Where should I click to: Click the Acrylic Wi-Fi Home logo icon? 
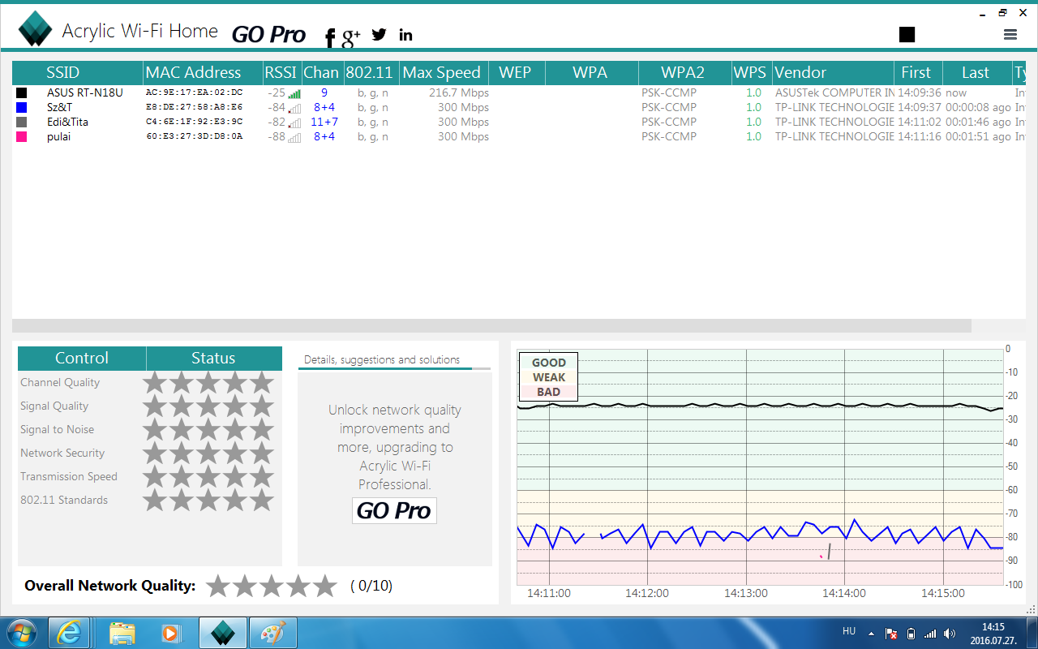(36, 29)
